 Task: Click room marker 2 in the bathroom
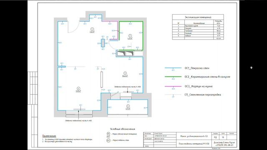pos(130,36)
